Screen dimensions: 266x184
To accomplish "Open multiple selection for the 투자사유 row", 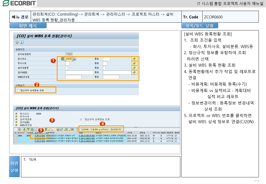I will 134,64.
